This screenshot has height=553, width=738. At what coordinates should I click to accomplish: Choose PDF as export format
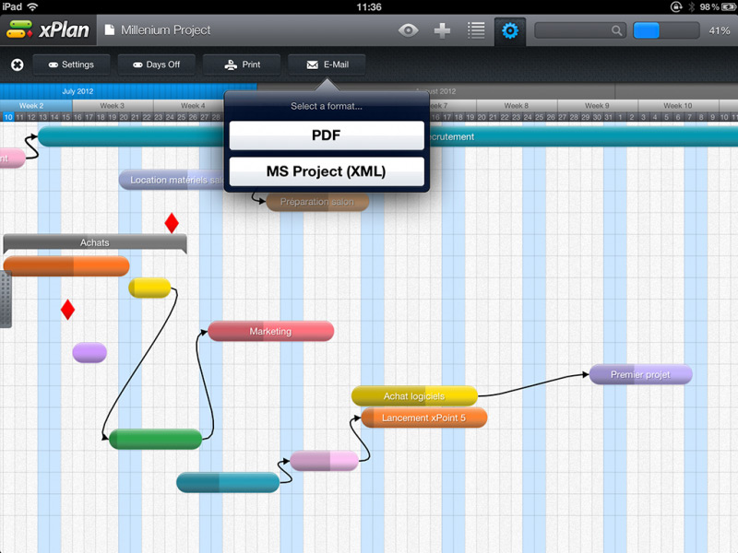tap(327, 135)
